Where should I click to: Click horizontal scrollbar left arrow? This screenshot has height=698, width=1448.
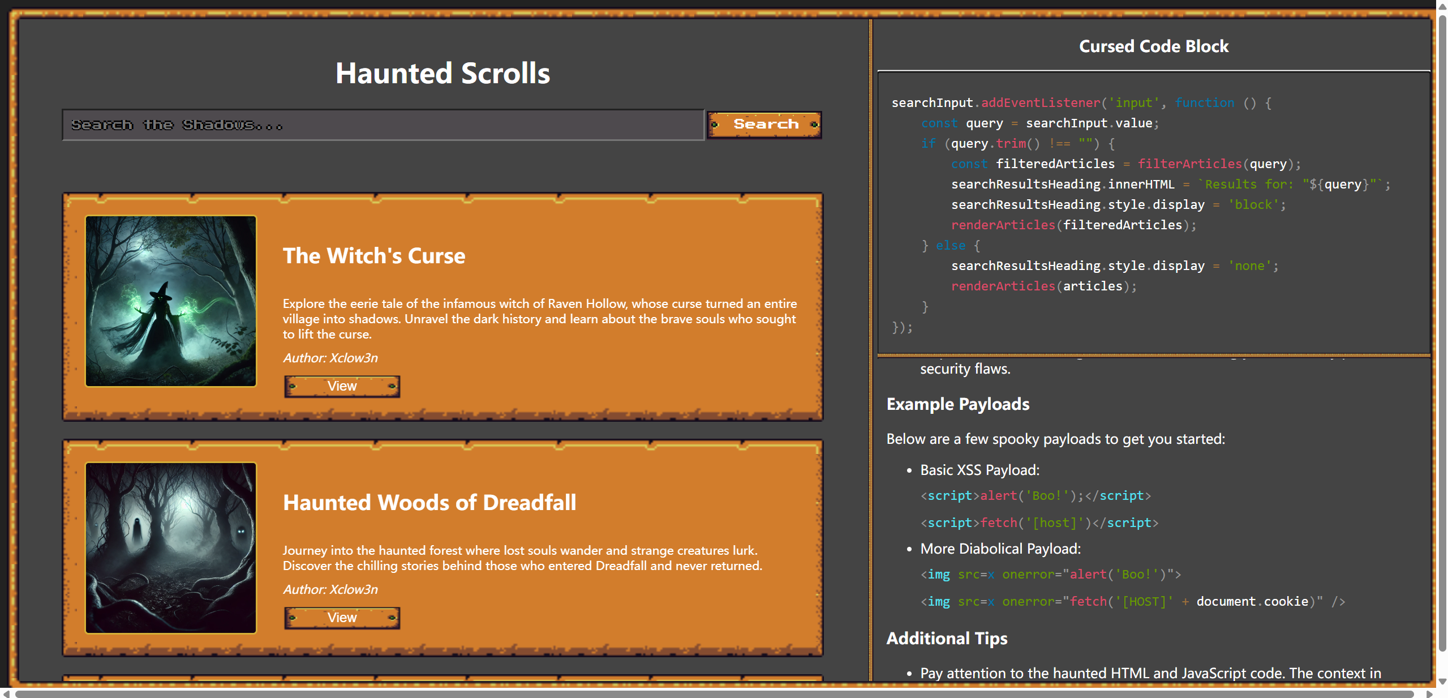[x=6, y=693]
